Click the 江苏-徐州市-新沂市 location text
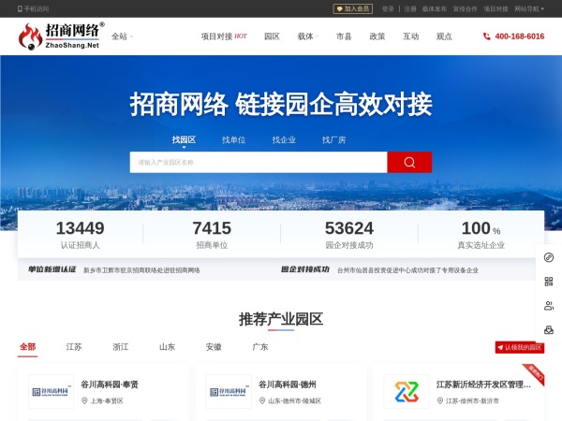Viewport: 562px width, 421px height. 472,401
